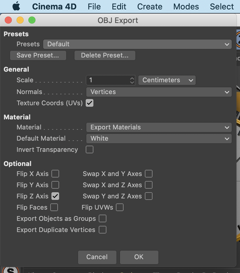Image resolution: width=240 pixels, height=273 pixels.
Task: Click the Save Preset button
Action: [x=38, y=55]
